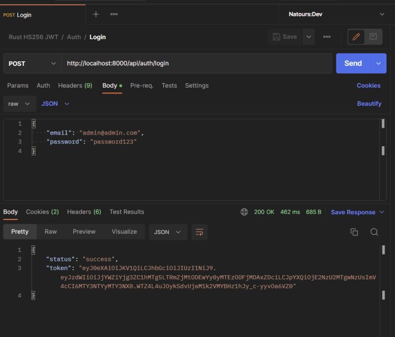The height and width of the screenshot is (337, 395).
Task: Open the Save options dropdown arrow
Action: pos(308,37)
